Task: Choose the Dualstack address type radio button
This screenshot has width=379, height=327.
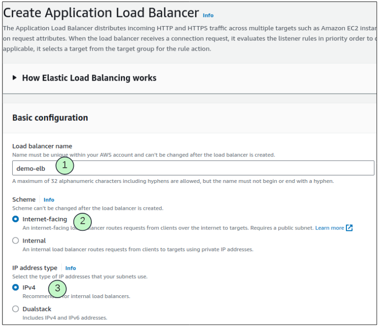Action: 16,309
